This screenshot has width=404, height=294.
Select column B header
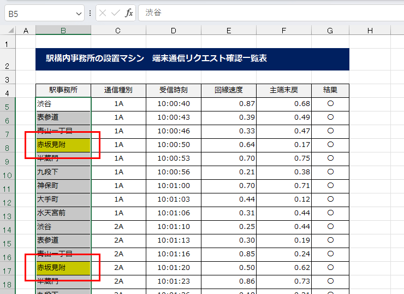63,31
